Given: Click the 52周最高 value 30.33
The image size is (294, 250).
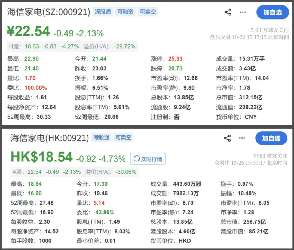Looking at the screenshot, I should [x=44, y=117].
